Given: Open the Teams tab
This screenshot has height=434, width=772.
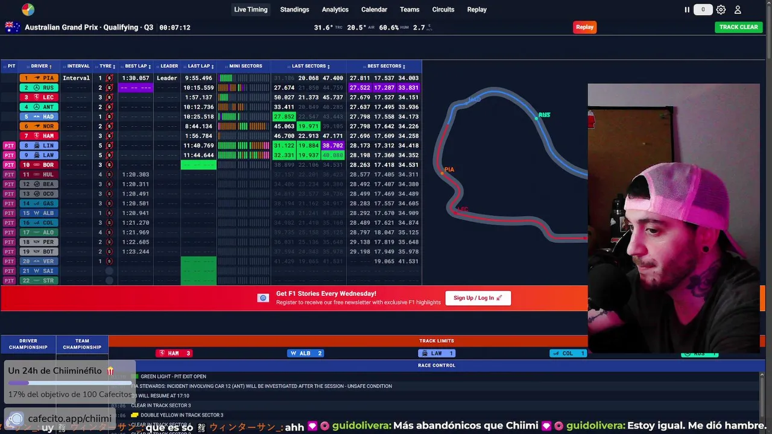Looking at the screenshot, I should click(410, 10).
